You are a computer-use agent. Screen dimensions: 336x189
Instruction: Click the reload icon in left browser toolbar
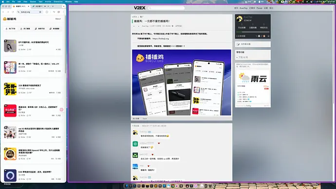click(13, 12)
